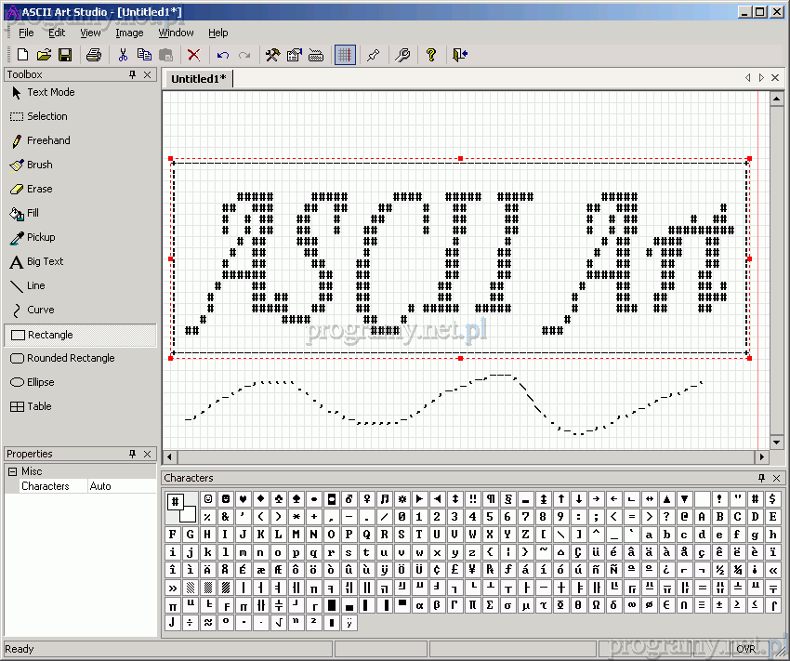Click the red X delete icon
The width and height of the screenshot is (790, 661).
tap(193, 56)
